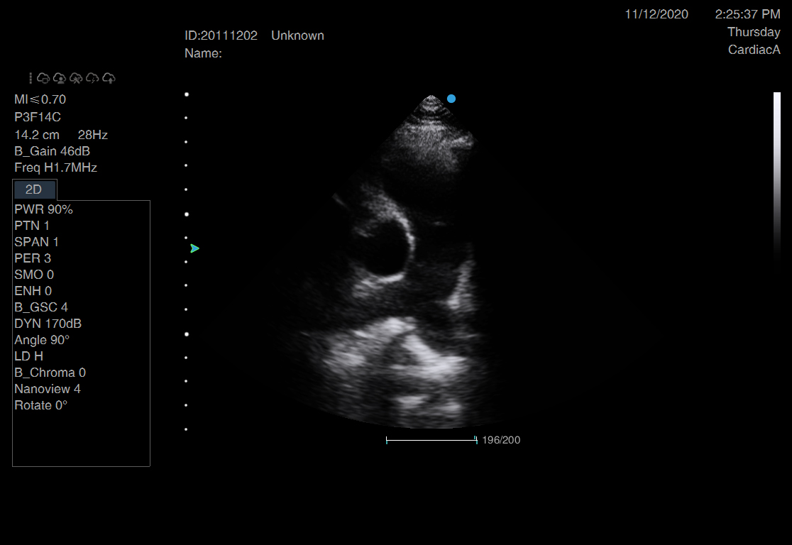Click the cloud sync lightning icon
This screenshot has height=545, width=792.
point(92,78)
